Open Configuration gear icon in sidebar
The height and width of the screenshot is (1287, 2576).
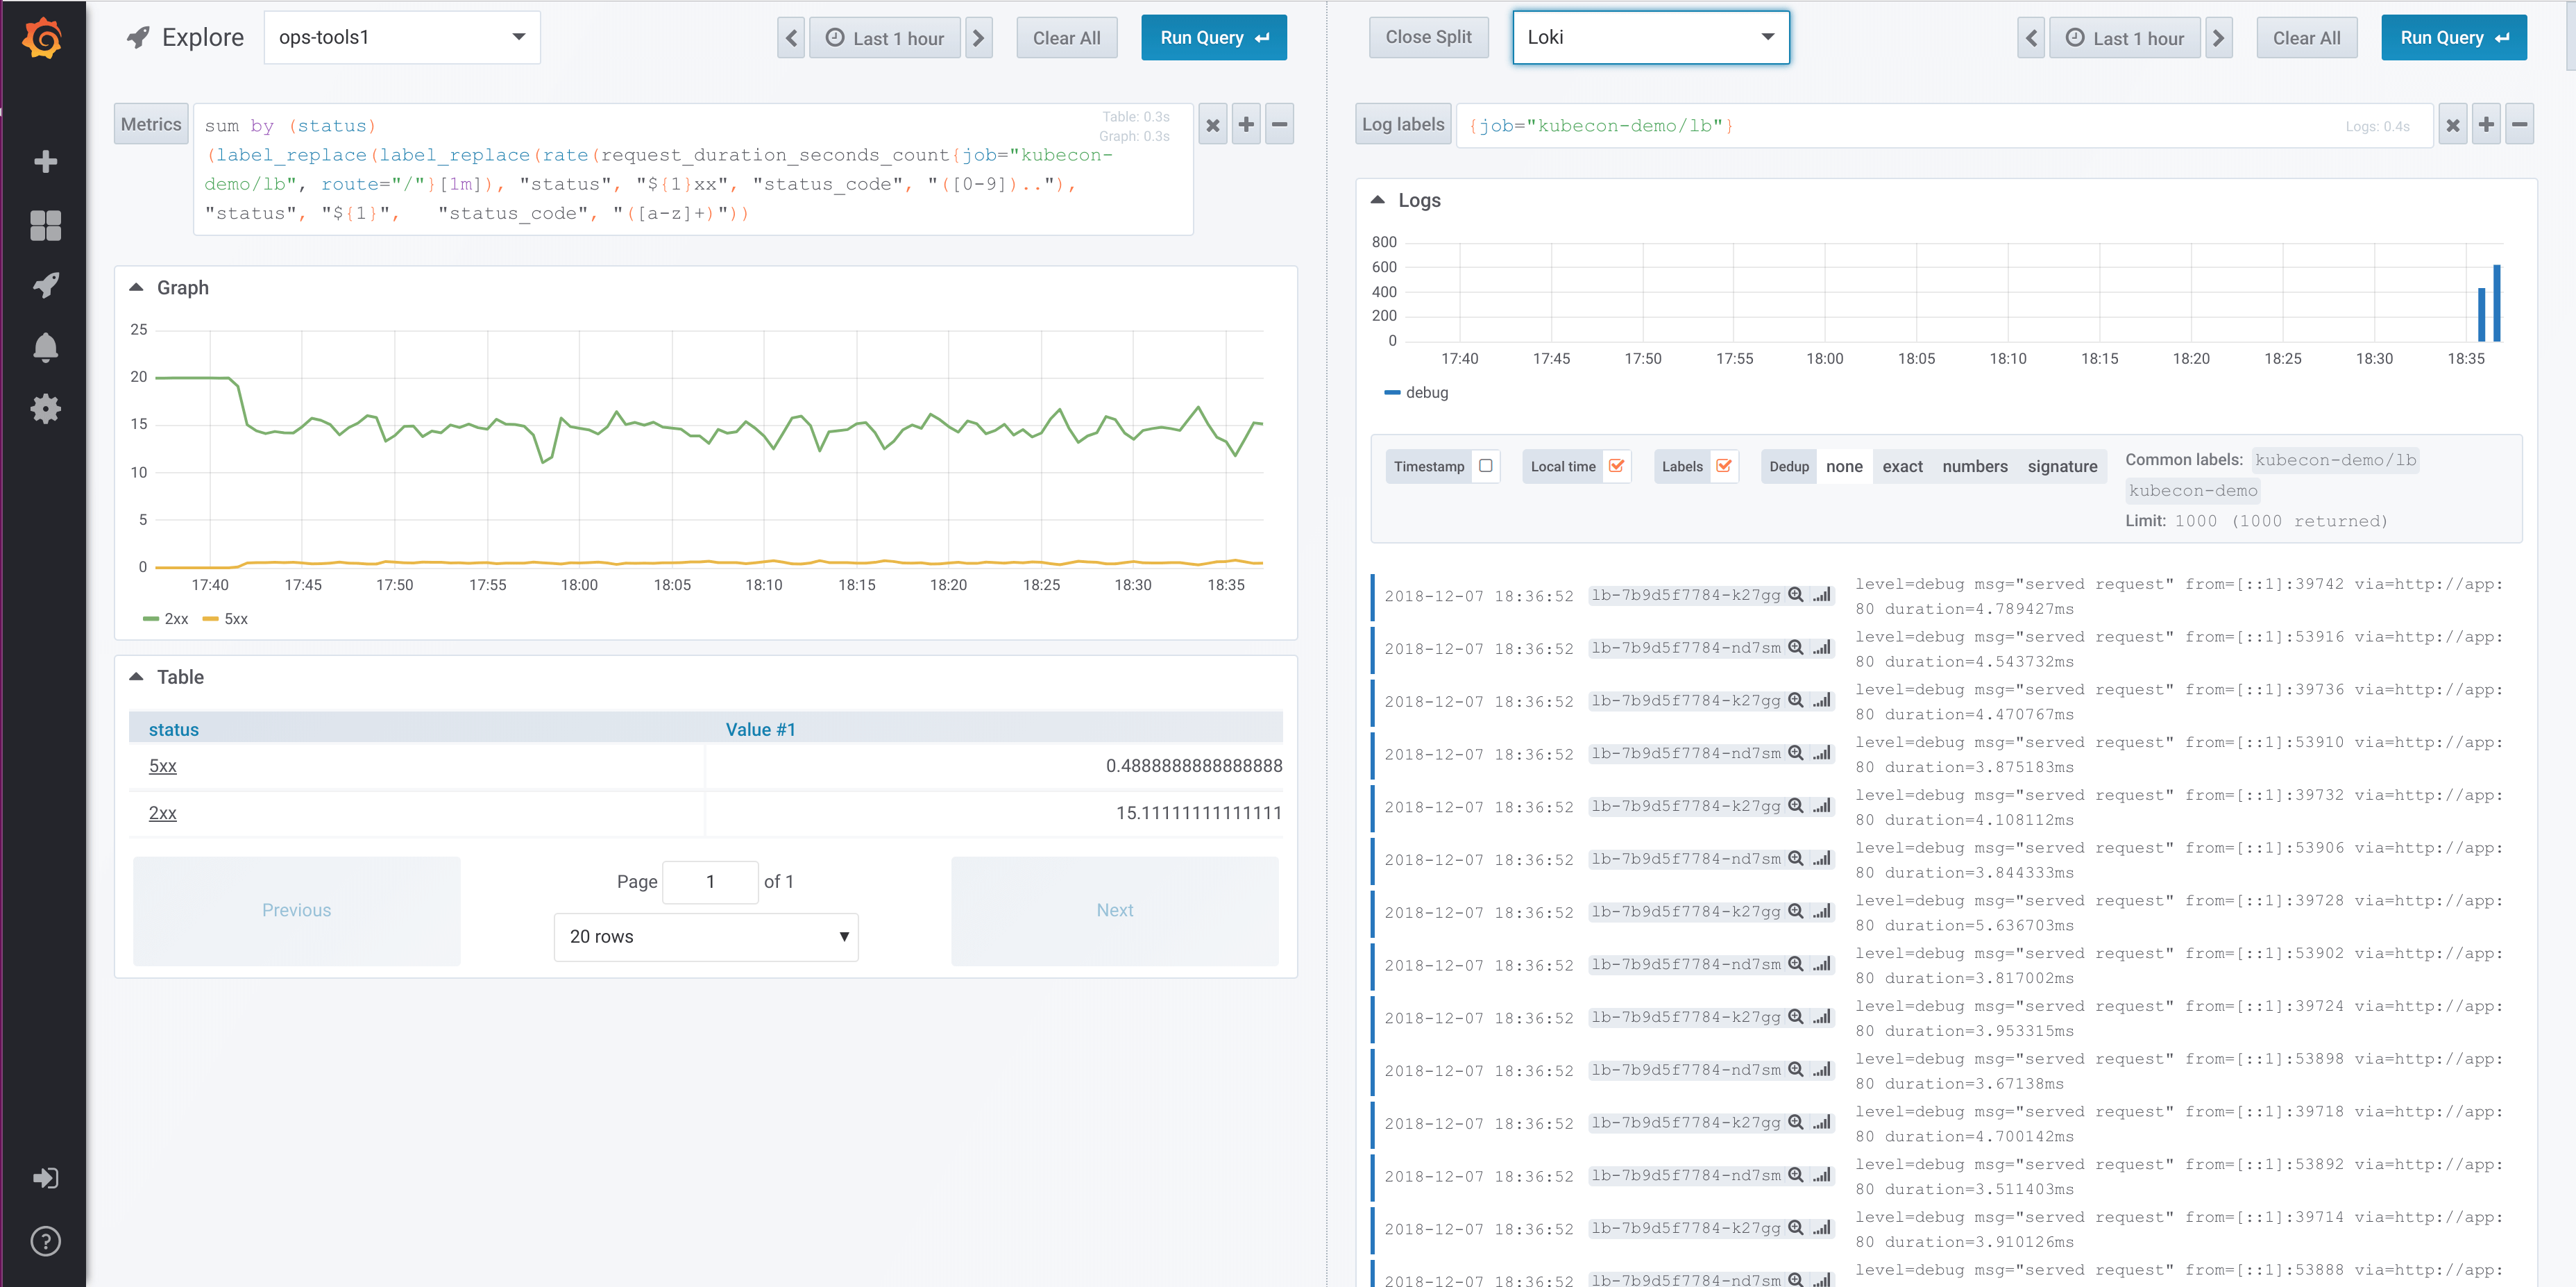tap(45, 409)
